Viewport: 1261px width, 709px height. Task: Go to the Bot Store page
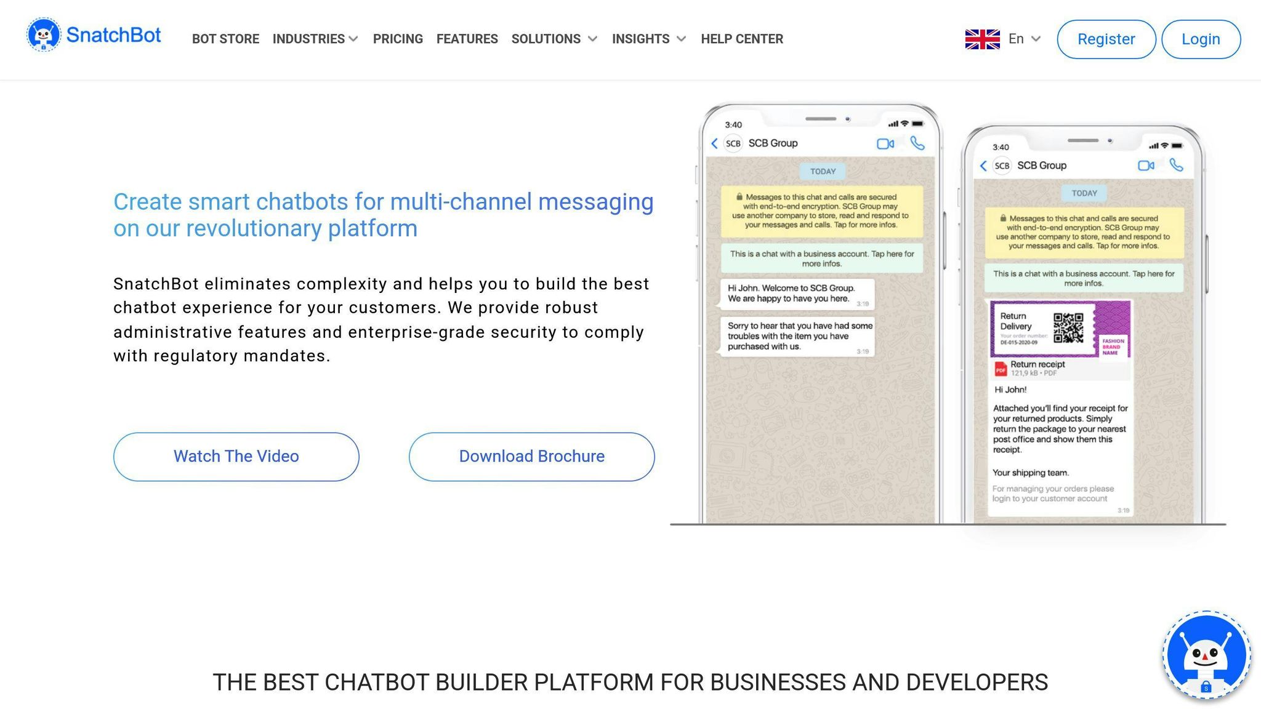coord(225,39)
